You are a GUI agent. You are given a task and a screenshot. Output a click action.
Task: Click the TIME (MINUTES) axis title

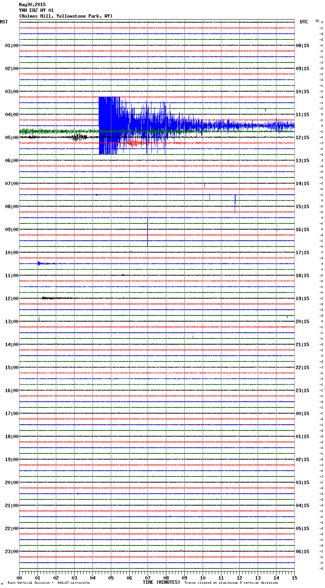[161, 582]
